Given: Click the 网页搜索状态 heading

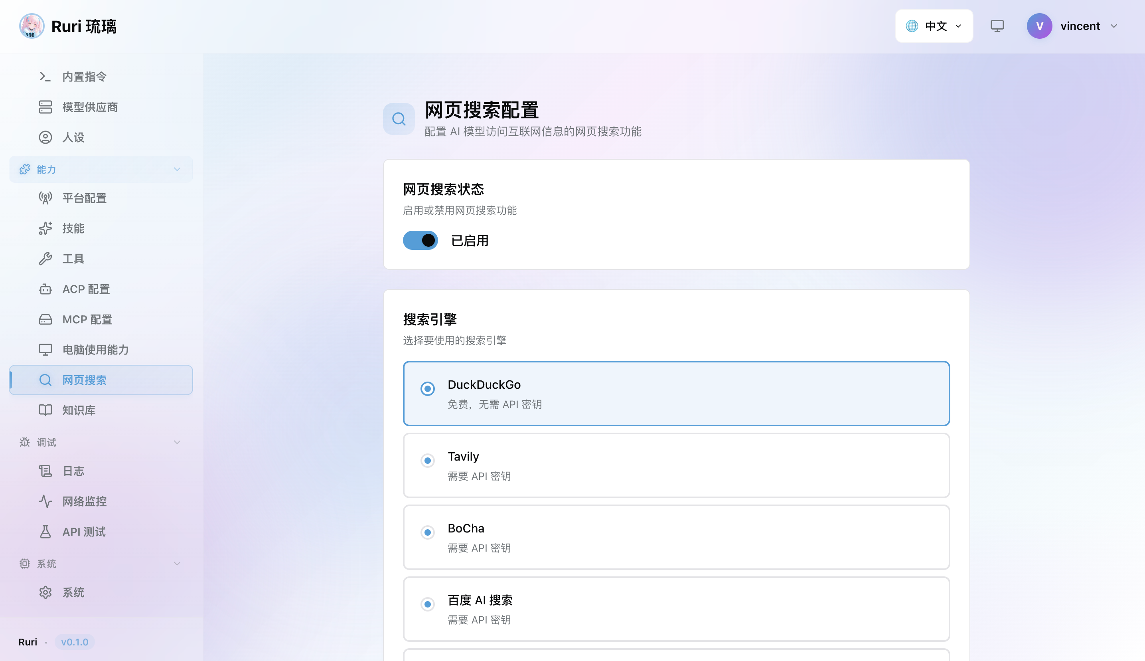Looking at the screenshot, I should pyautogui.click(x=443, y=189).
